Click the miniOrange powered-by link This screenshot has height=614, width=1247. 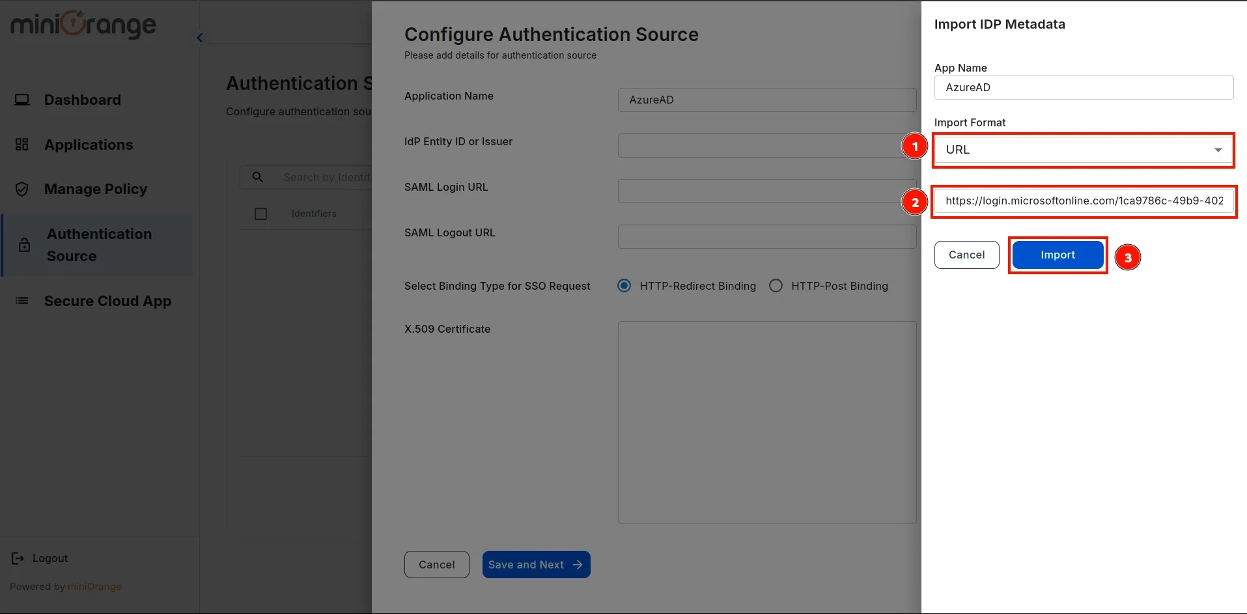point(94,586)
